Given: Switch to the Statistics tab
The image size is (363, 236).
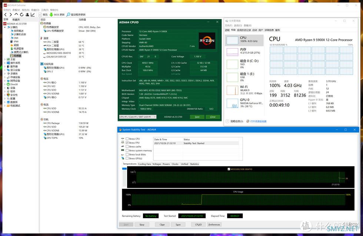Looking at the screenshot, I should pos(194,164).
